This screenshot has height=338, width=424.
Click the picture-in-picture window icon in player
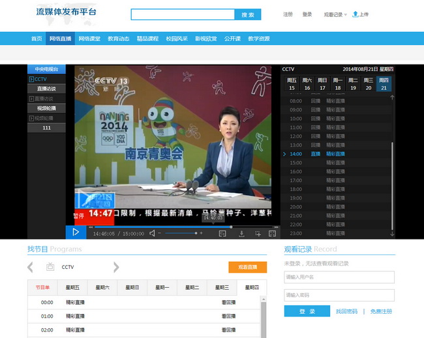click(222, 234)
